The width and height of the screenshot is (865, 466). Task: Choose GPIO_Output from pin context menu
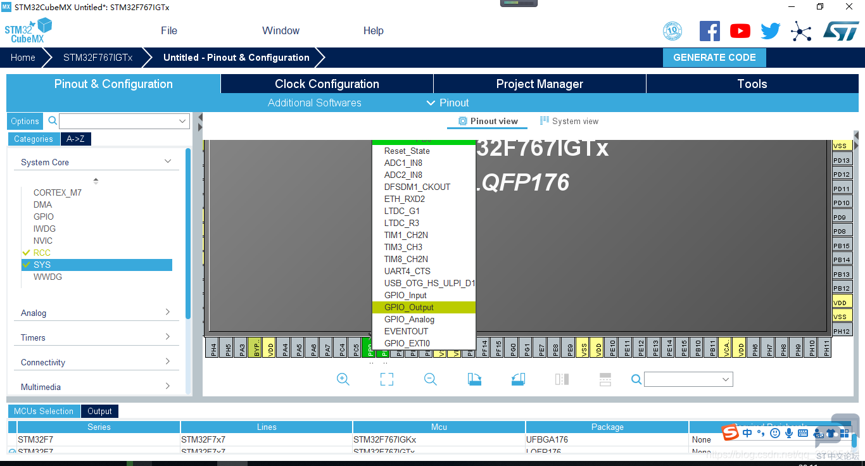(424, 307)
